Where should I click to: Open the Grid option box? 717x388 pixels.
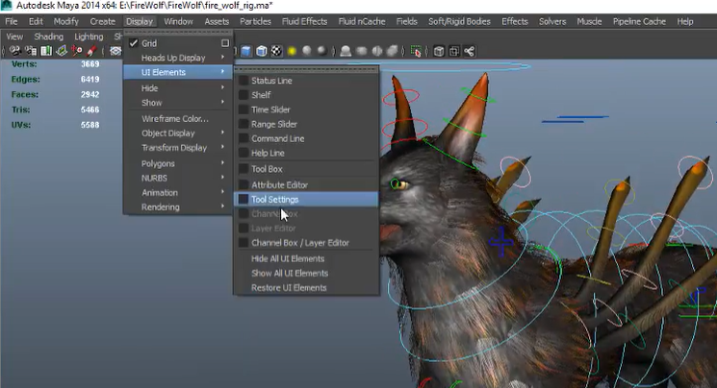[225, 43]
